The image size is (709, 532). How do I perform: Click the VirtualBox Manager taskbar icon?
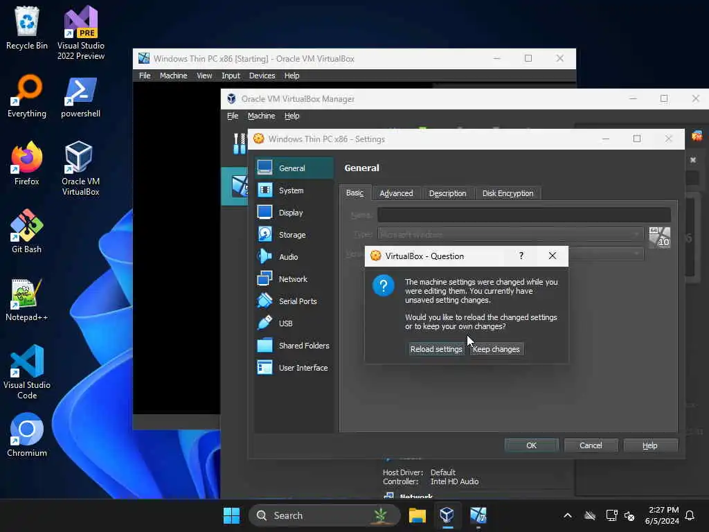pyautogui.click(x=447, y=515)
